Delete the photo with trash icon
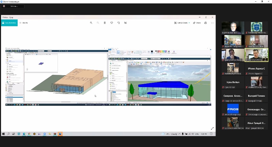Viewport: 272px width, 147px height. pyautogui.click(x=105, y=23)
